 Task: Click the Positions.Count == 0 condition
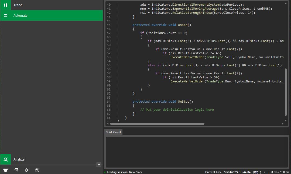pos(167,33)
